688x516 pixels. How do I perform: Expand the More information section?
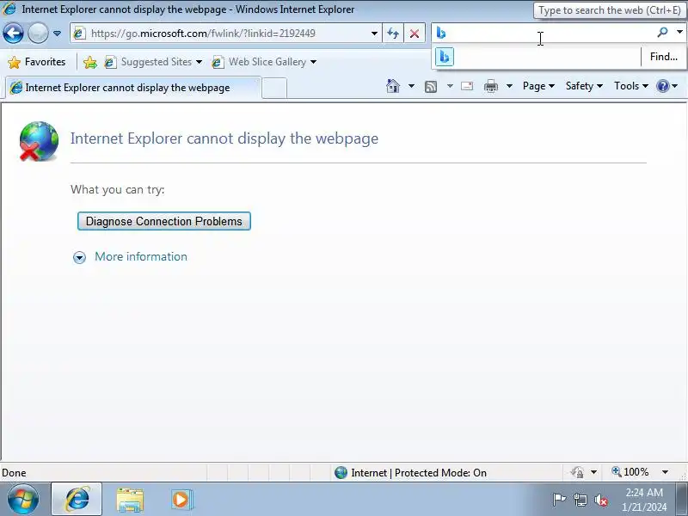tap(79, 257)
